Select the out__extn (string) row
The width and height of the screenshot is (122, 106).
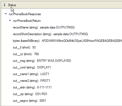click(32, 87)
